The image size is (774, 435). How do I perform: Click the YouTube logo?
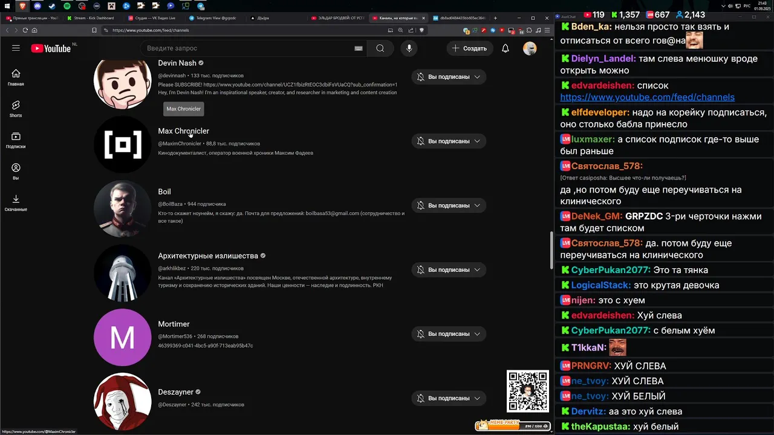[x=51, y=48]
